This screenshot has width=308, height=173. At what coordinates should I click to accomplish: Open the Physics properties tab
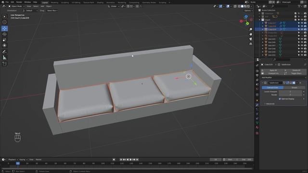click(257, 114)
